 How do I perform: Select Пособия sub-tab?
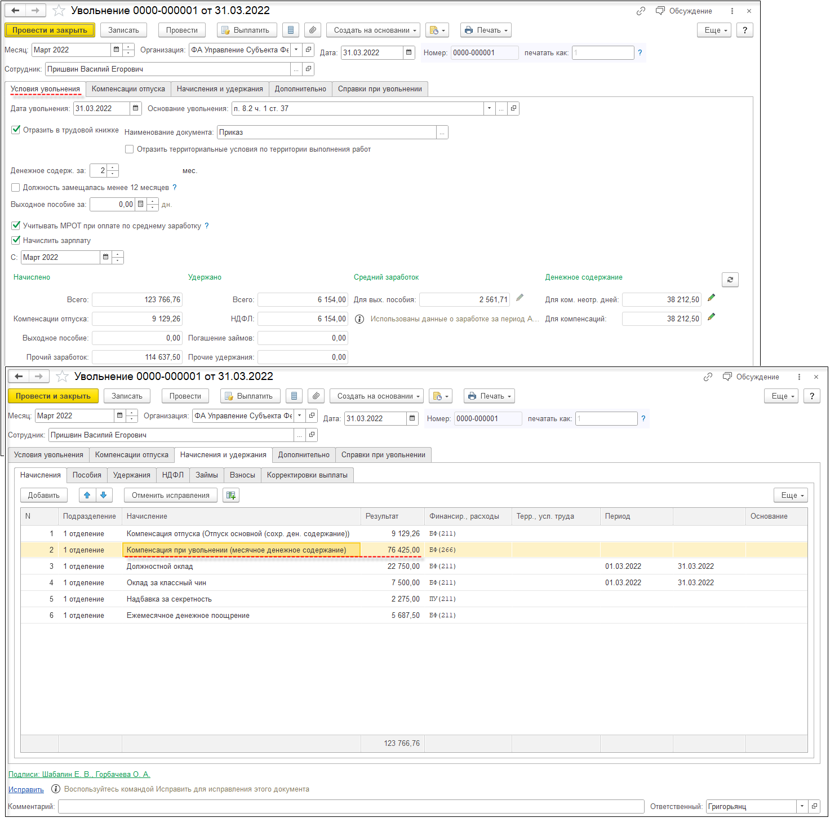pos(87,475)
